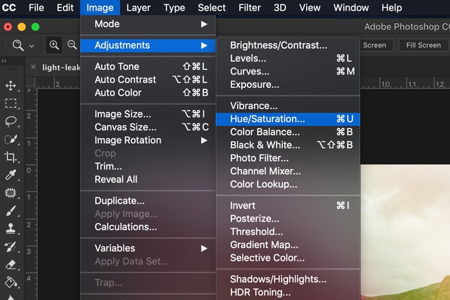Pick the Lasso tool
The height and width of the screenshot is (300, 450).
(10, 121)
